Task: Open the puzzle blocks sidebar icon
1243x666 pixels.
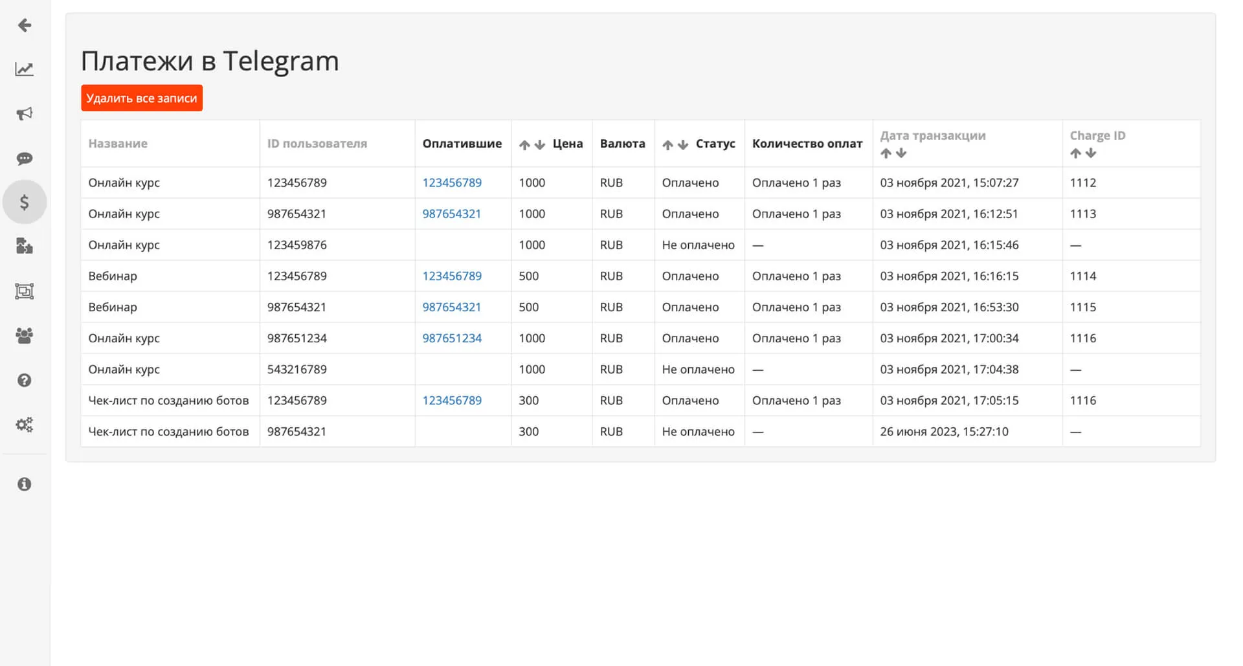Action: coord(25,246)
